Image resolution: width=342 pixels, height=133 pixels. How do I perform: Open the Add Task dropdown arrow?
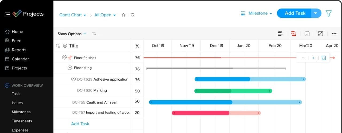click(316, 13)
